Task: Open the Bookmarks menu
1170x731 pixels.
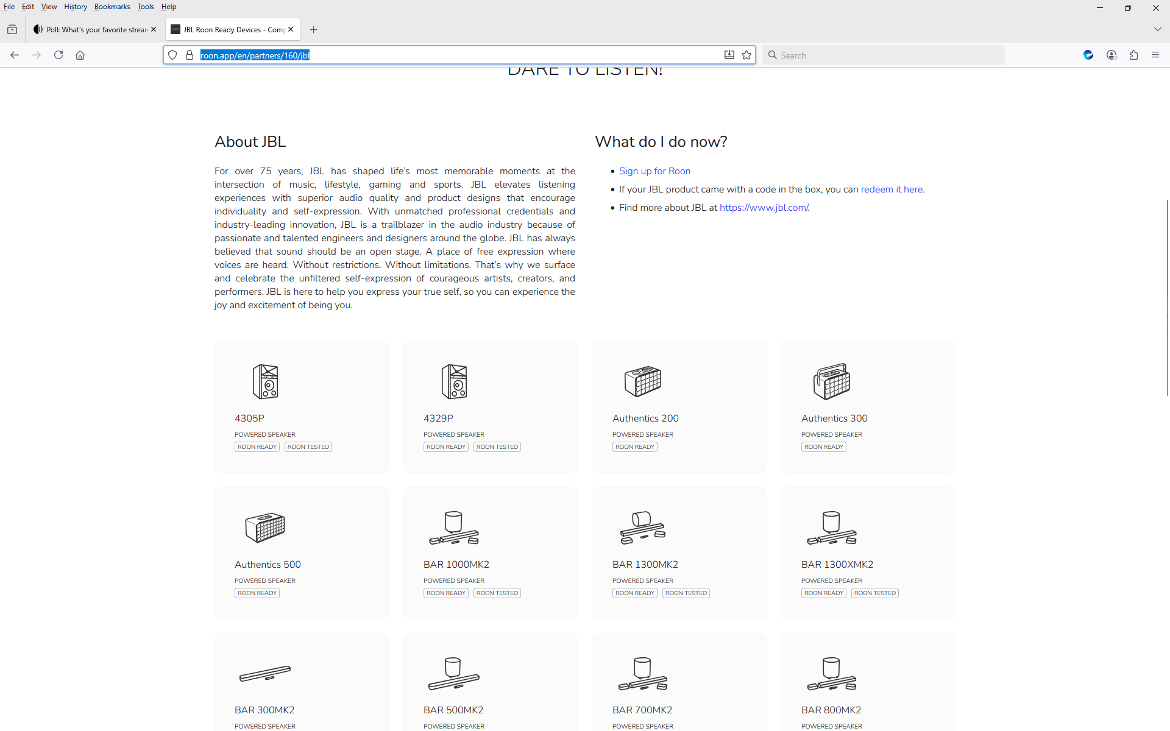Action: click(112, 7)
